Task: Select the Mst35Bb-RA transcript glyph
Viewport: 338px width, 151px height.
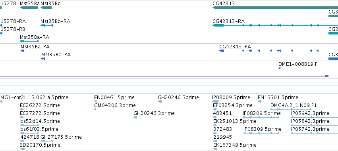Action: pyautogui.click(x=46, y=25)
